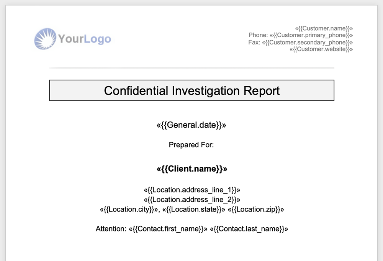The width and height of the screenshot is (383, 261).
Task: Click the Phone: label in header
Action: (258, 35)
